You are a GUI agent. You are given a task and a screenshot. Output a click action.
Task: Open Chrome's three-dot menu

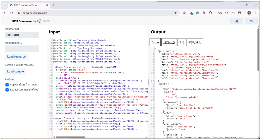[255, 13]
